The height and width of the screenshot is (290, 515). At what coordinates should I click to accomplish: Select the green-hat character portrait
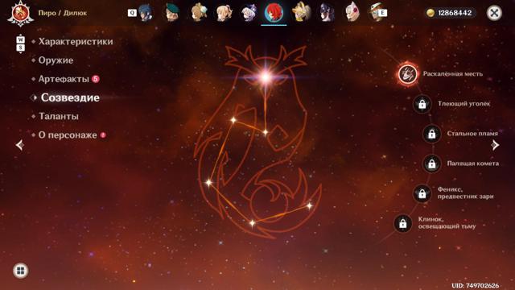(x=171, y=13)
